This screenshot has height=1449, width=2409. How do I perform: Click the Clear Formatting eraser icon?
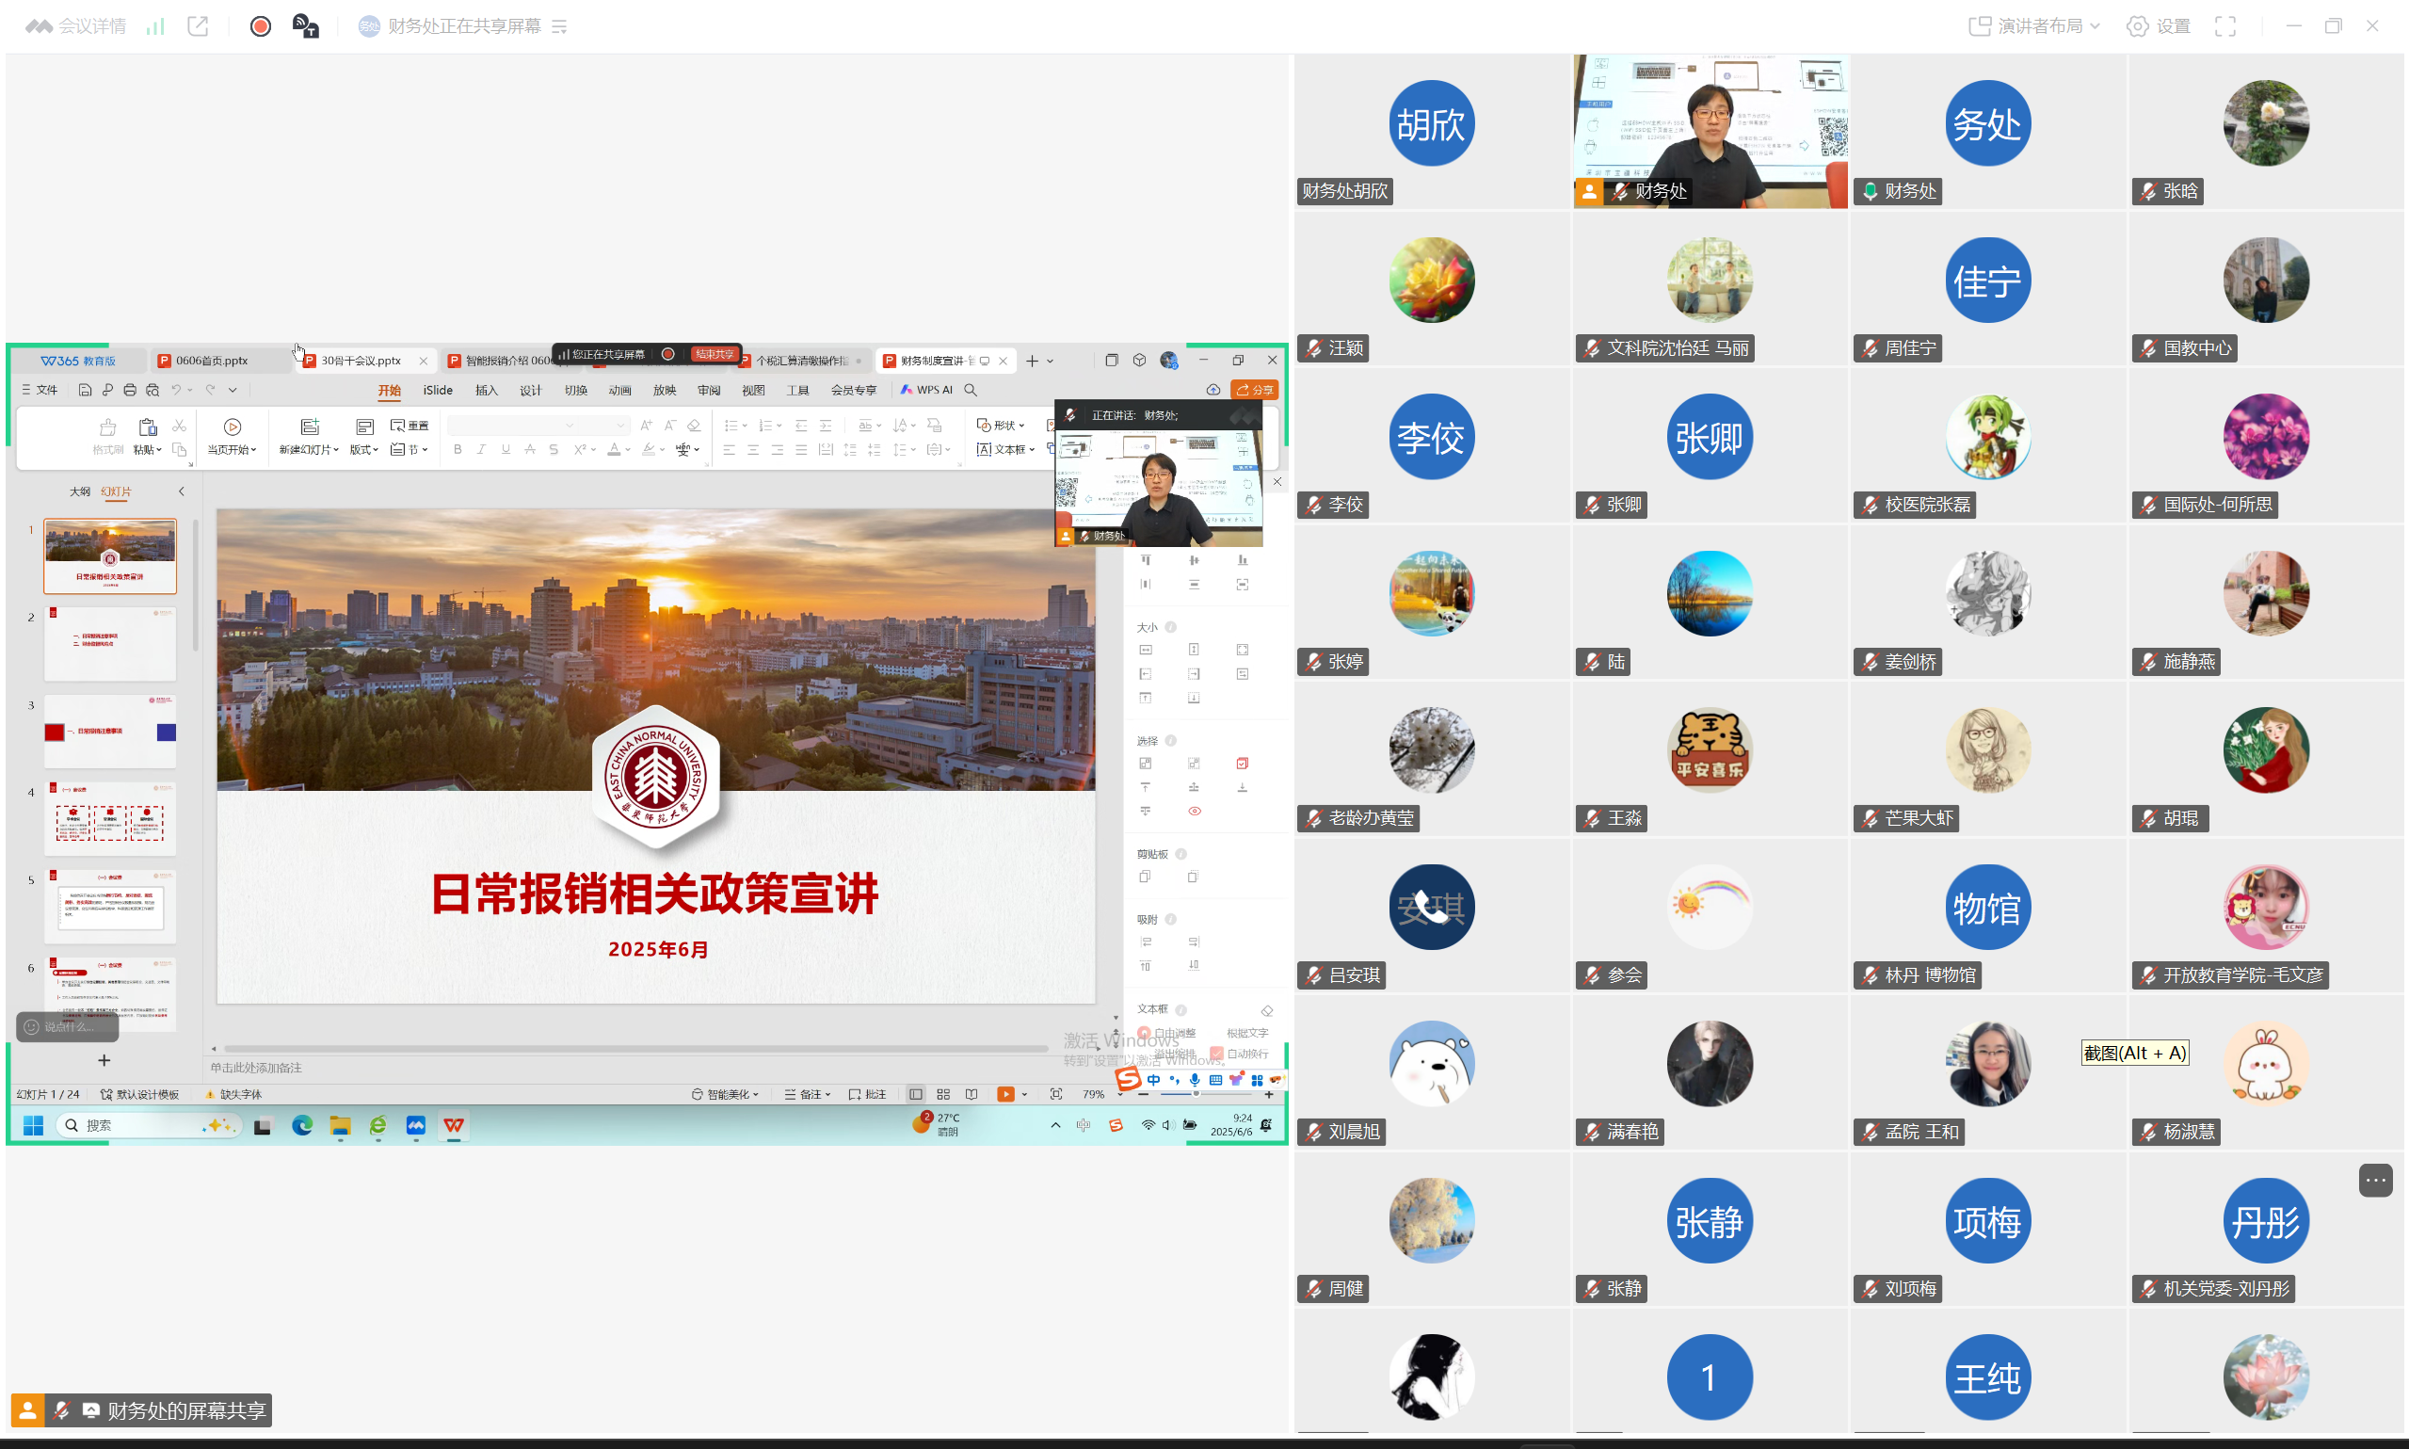tap(694, 425)
